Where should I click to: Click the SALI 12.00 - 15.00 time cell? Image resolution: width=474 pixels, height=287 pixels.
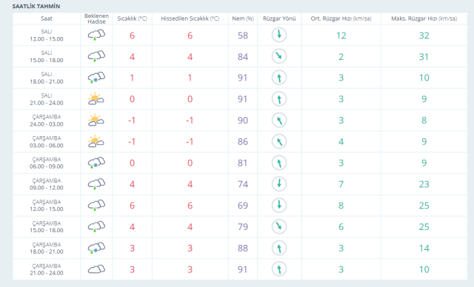47,35
